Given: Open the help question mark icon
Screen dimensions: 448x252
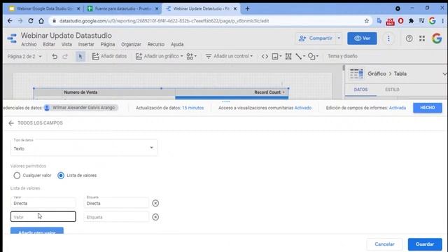Looking at the screenshot, I should (409, 38).
